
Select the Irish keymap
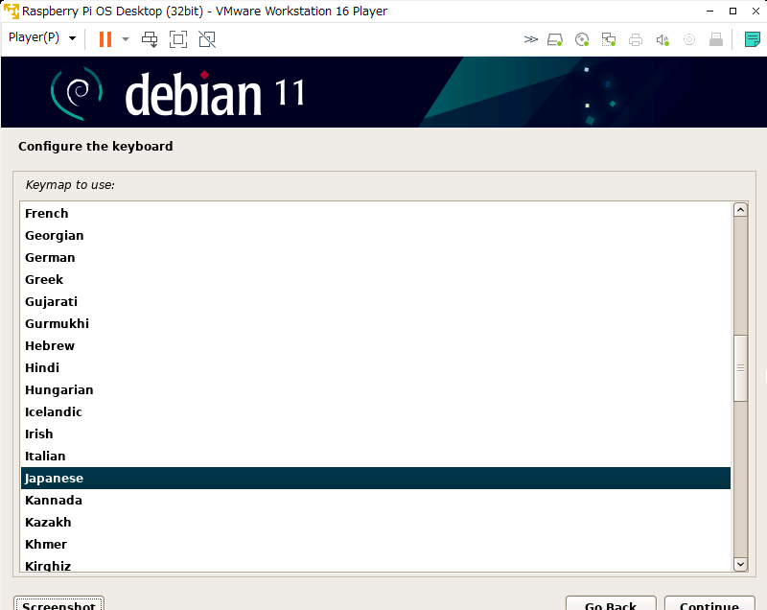[x=376, y=434]
